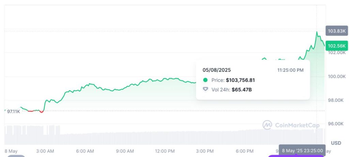The width and height of the screenshot is (349, 157).
Task: Click the 97.11K opening price label
Action: [14, 111]
